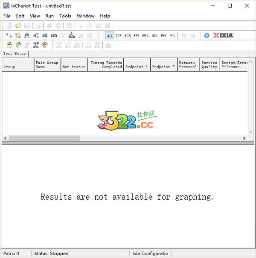
Task: Click the greyed 1-2 renumber icon
Action: click(x=99, y=35)
